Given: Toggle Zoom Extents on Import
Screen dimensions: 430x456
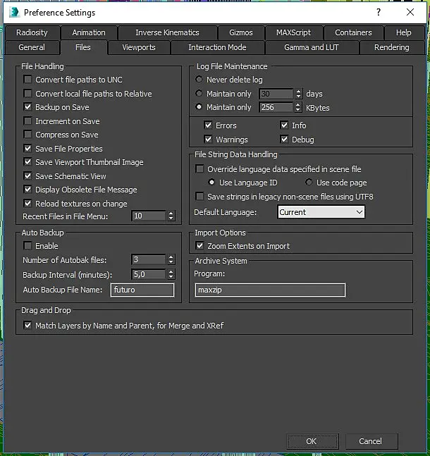Looking at the screenshot, I should (200, 246).
